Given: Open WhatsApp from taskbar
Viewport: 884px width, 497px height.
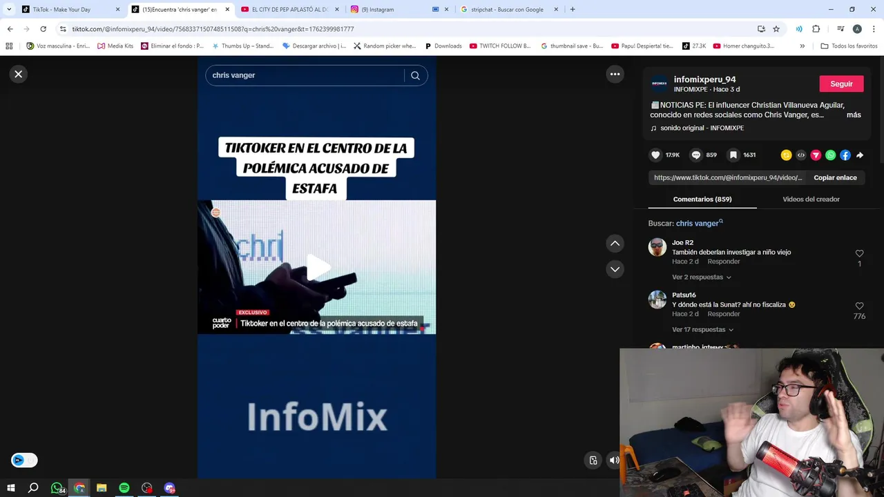Looking at the screenshot, I should (57, 488).
